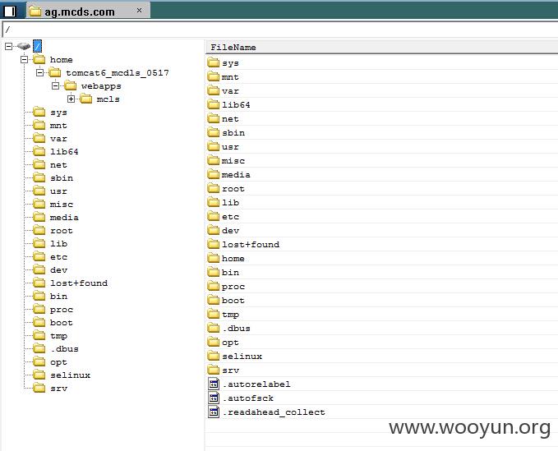Select sbin row in file list
The height and width of the screenshot is (451, 558).
click(x=381, y=132)
